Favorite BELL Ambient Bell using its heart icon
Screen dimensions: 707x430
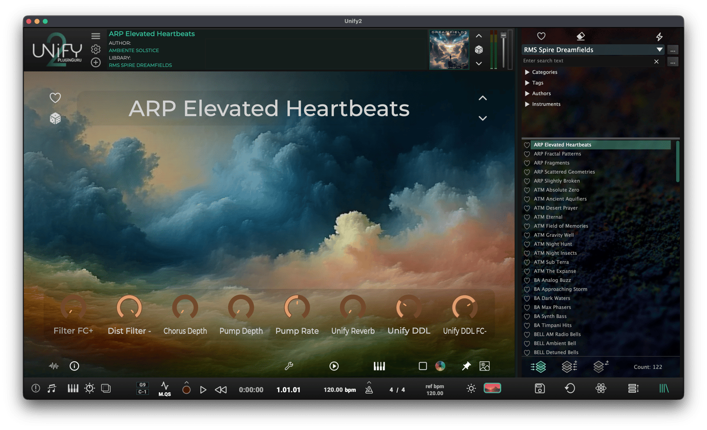coord(527,343)
